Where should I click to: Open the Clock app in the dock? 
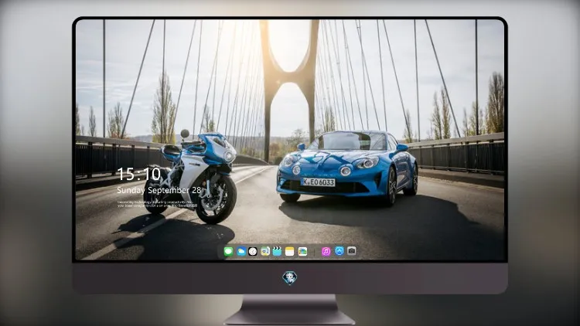pos(253,252)
